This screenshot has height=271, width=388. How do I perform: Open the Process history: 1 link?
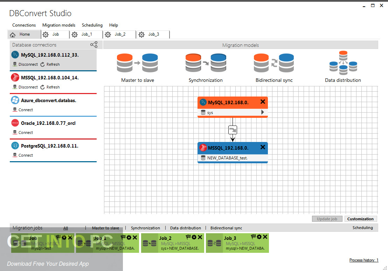364,260
